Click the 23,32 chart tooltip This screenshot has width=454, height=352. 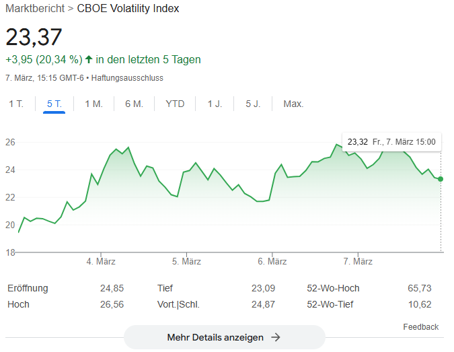click(x=391, y=142)
